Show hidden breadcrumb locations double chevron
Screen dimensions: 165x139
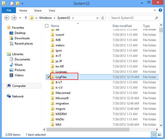point(36,18)
